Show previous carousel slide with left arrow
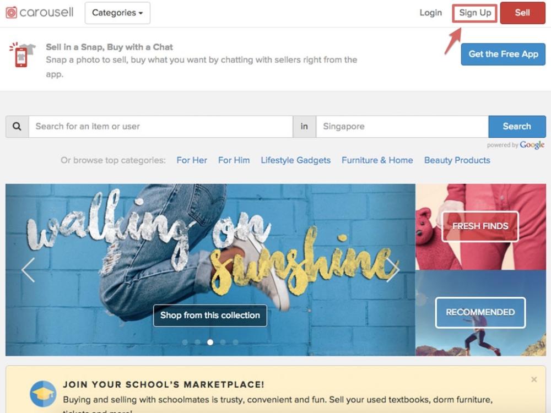Screen dimensions: 551x413 coord(29,270)
